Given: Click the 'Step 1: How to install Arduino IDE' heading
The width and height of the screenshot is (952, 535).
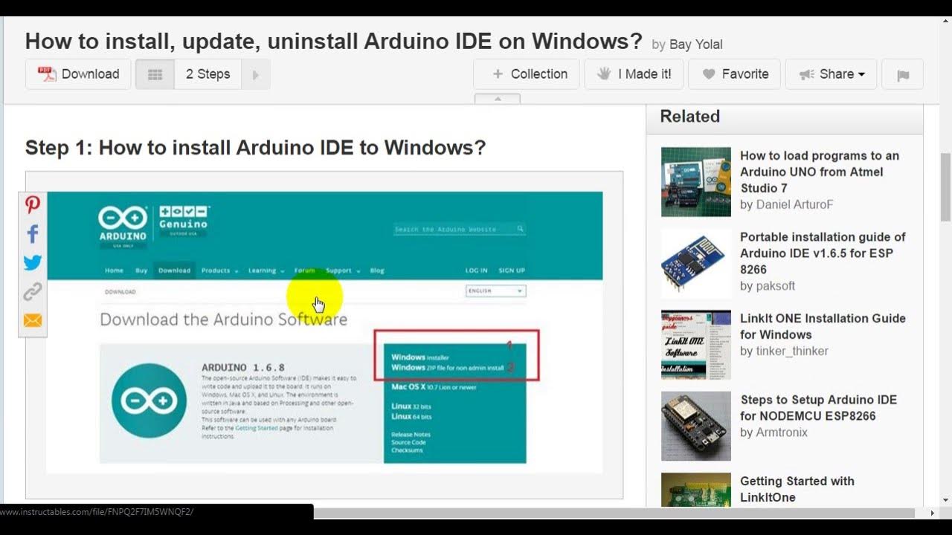Looking at the screenshot, I should [255, 147].
